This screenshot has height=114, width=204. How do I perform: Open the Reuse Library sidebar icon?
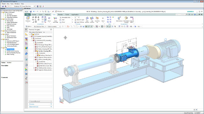coord(26,48)
